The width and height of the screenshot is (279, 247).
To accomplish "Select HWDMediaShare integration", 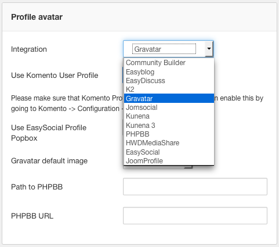I will pos(169,143).
